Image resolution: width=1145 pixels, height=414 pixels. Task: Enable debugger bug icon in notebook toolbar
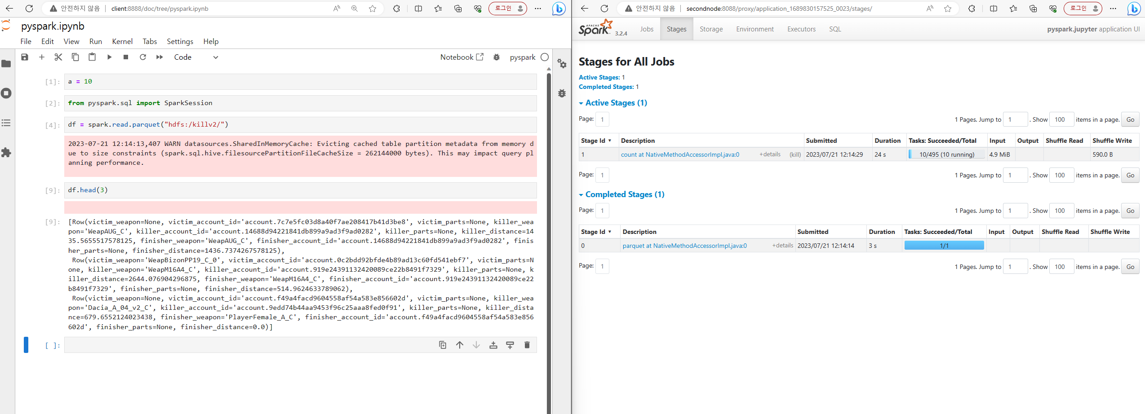click(497, 57)
